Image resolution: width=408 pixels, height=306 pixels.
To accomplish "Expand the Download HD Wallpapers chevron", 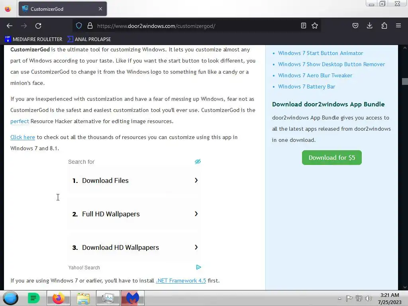I will pos(196,247).
